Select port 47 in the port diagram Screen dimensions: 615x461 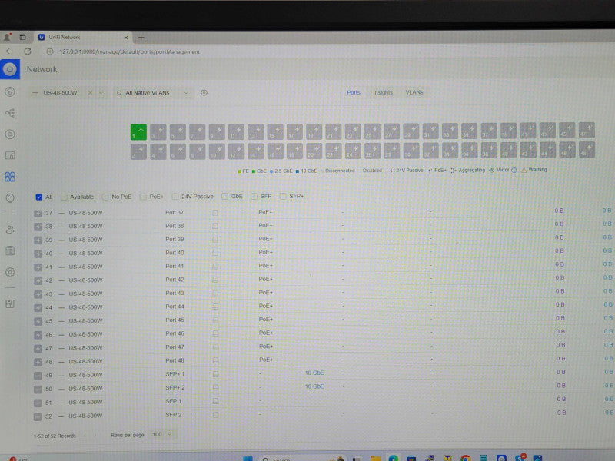point(587,130)
